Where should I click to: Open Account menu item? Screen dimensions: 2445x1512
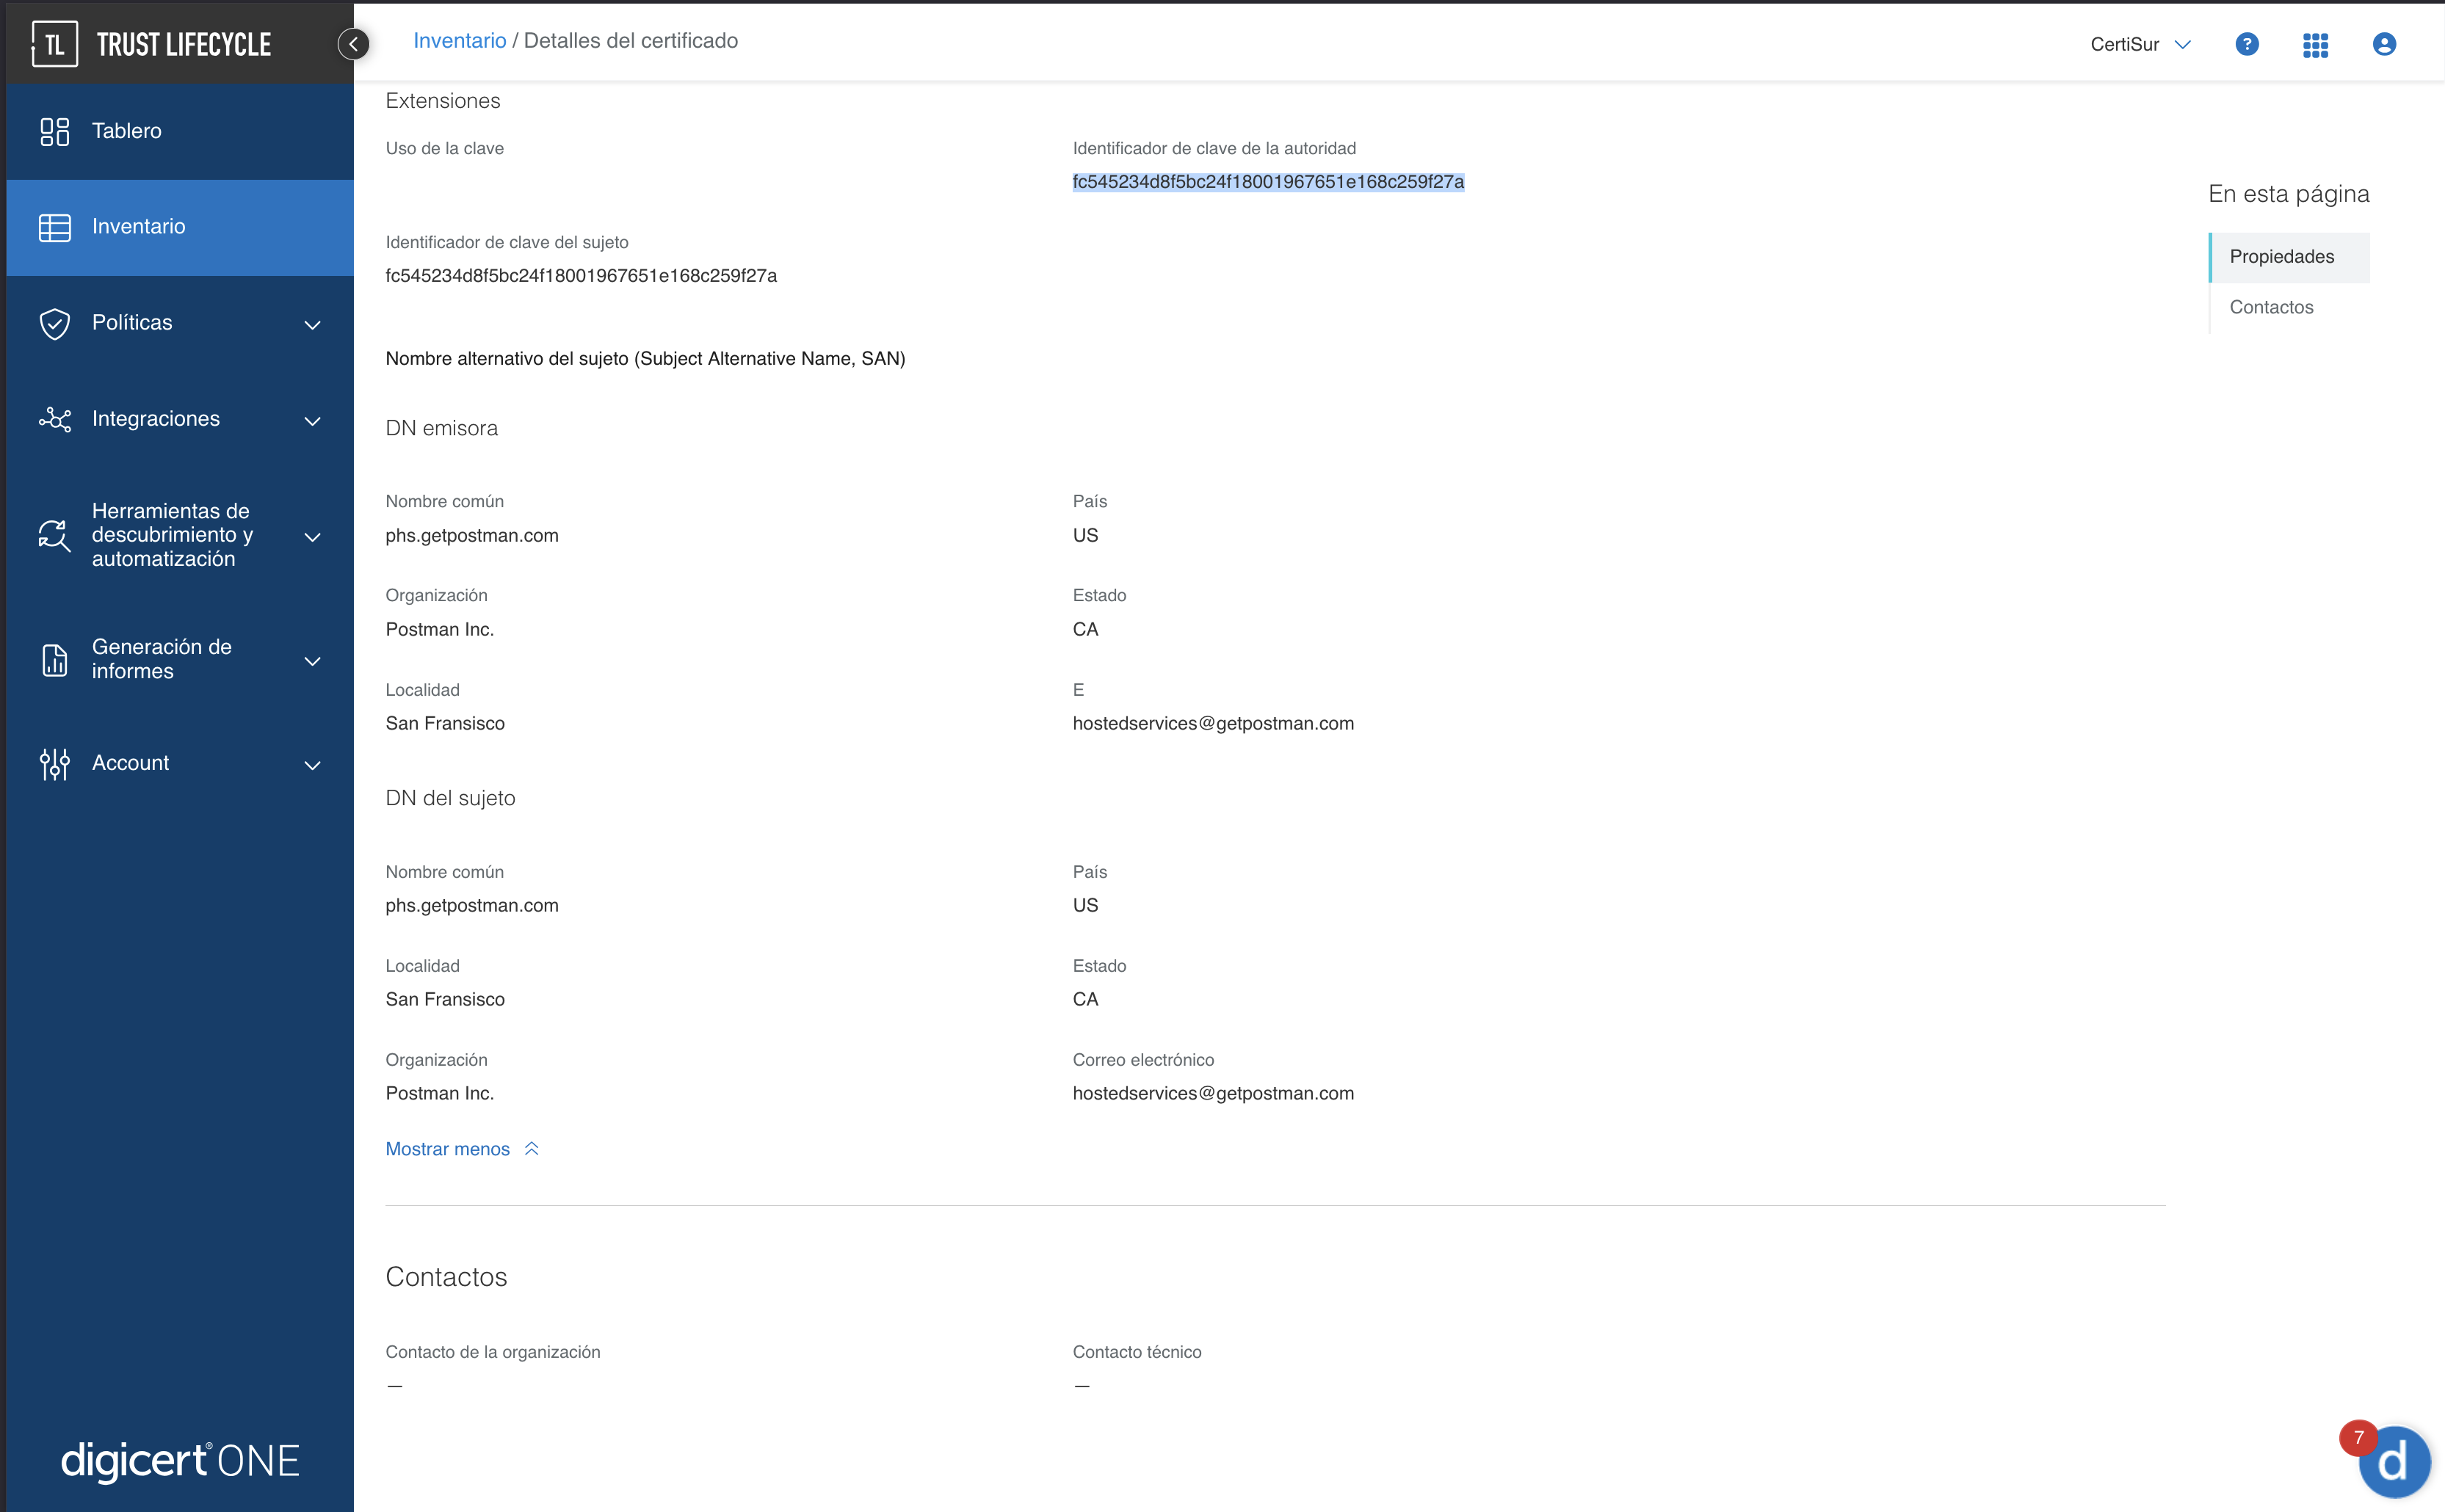point(180,763)
